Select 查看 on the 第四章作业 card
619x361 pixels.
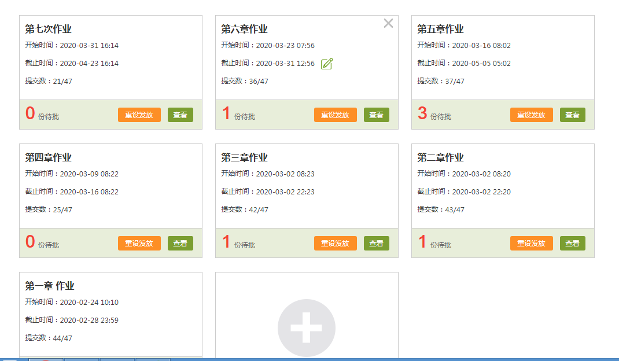(180, 244)
